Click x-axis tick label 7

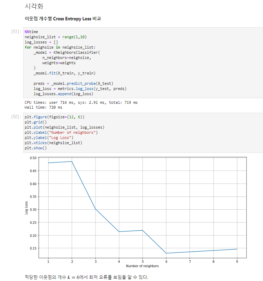(190, 262)
